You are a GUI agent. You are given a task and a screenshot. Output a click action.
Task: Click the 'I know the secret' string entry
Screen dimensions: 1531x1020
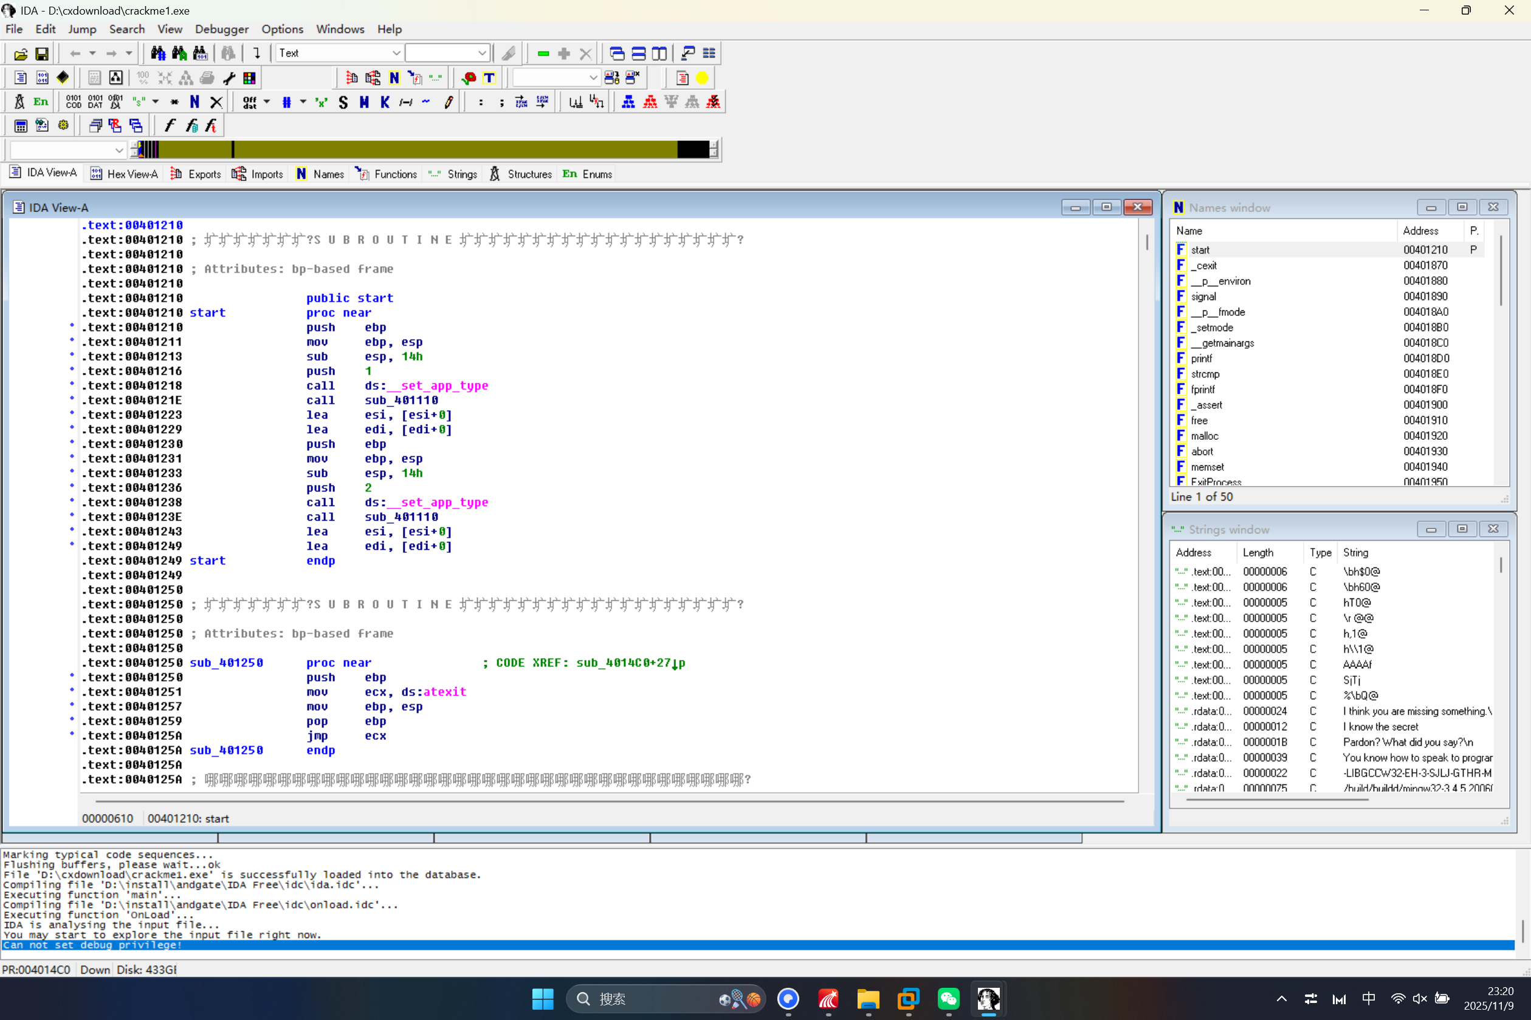click(x=1380, y=727)
